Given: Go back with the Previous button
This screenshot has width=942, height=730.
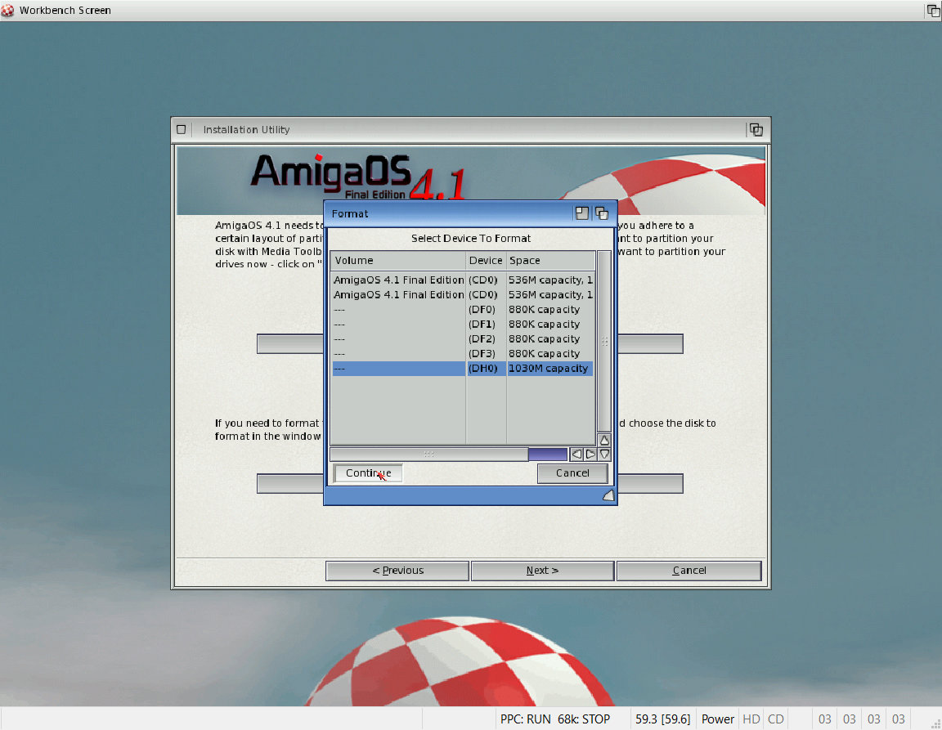Looking at the screenshot, I should pyautogui.click(x=397, y=571).
